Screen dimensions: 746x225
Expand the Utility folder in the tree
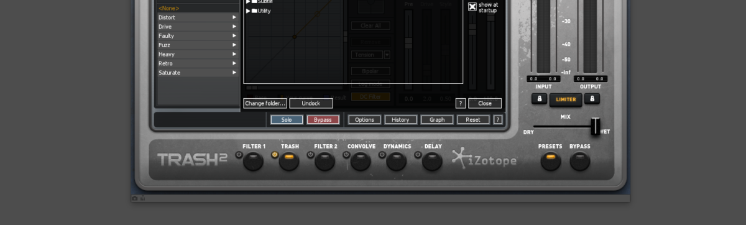coord(249,11)
